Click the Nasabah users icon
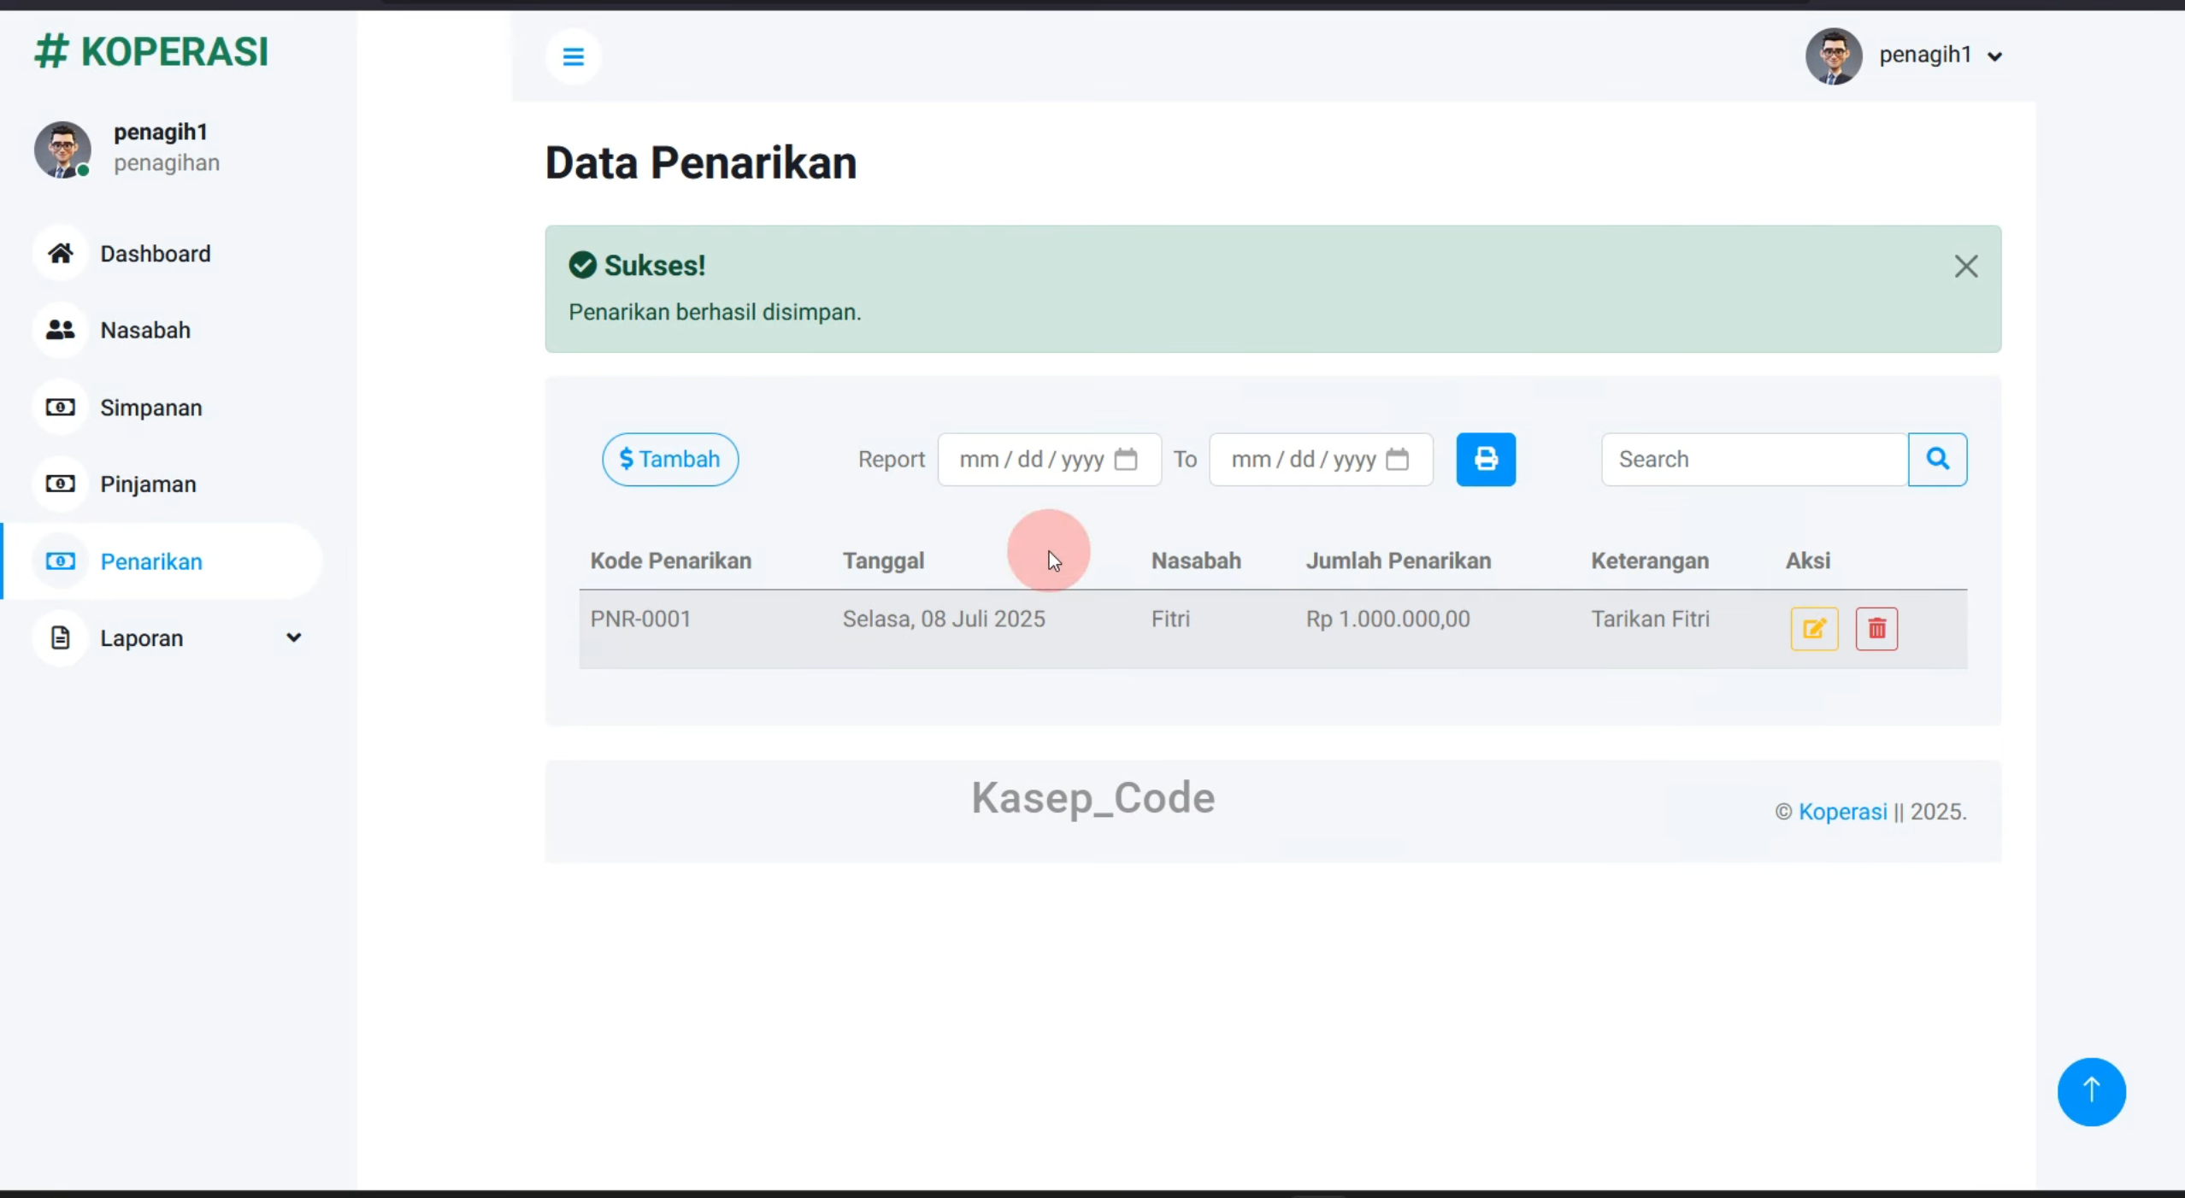The width and height of the screenshot is (2185, 1198). tap(60, 330)
